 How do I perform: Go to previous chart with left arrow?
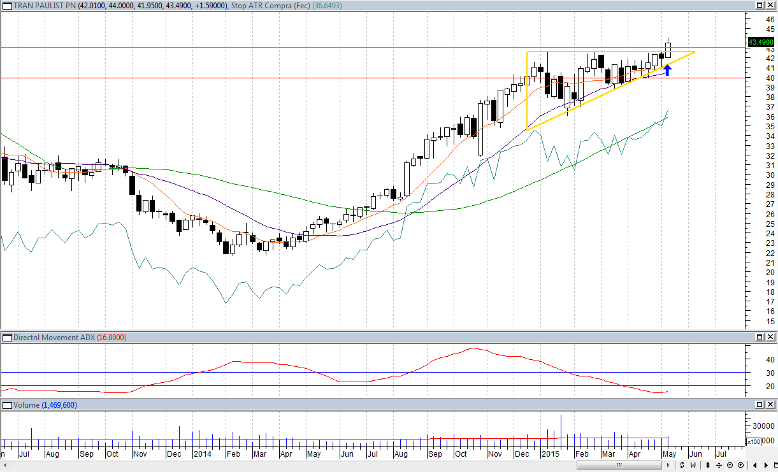click(x=756, y=466)
